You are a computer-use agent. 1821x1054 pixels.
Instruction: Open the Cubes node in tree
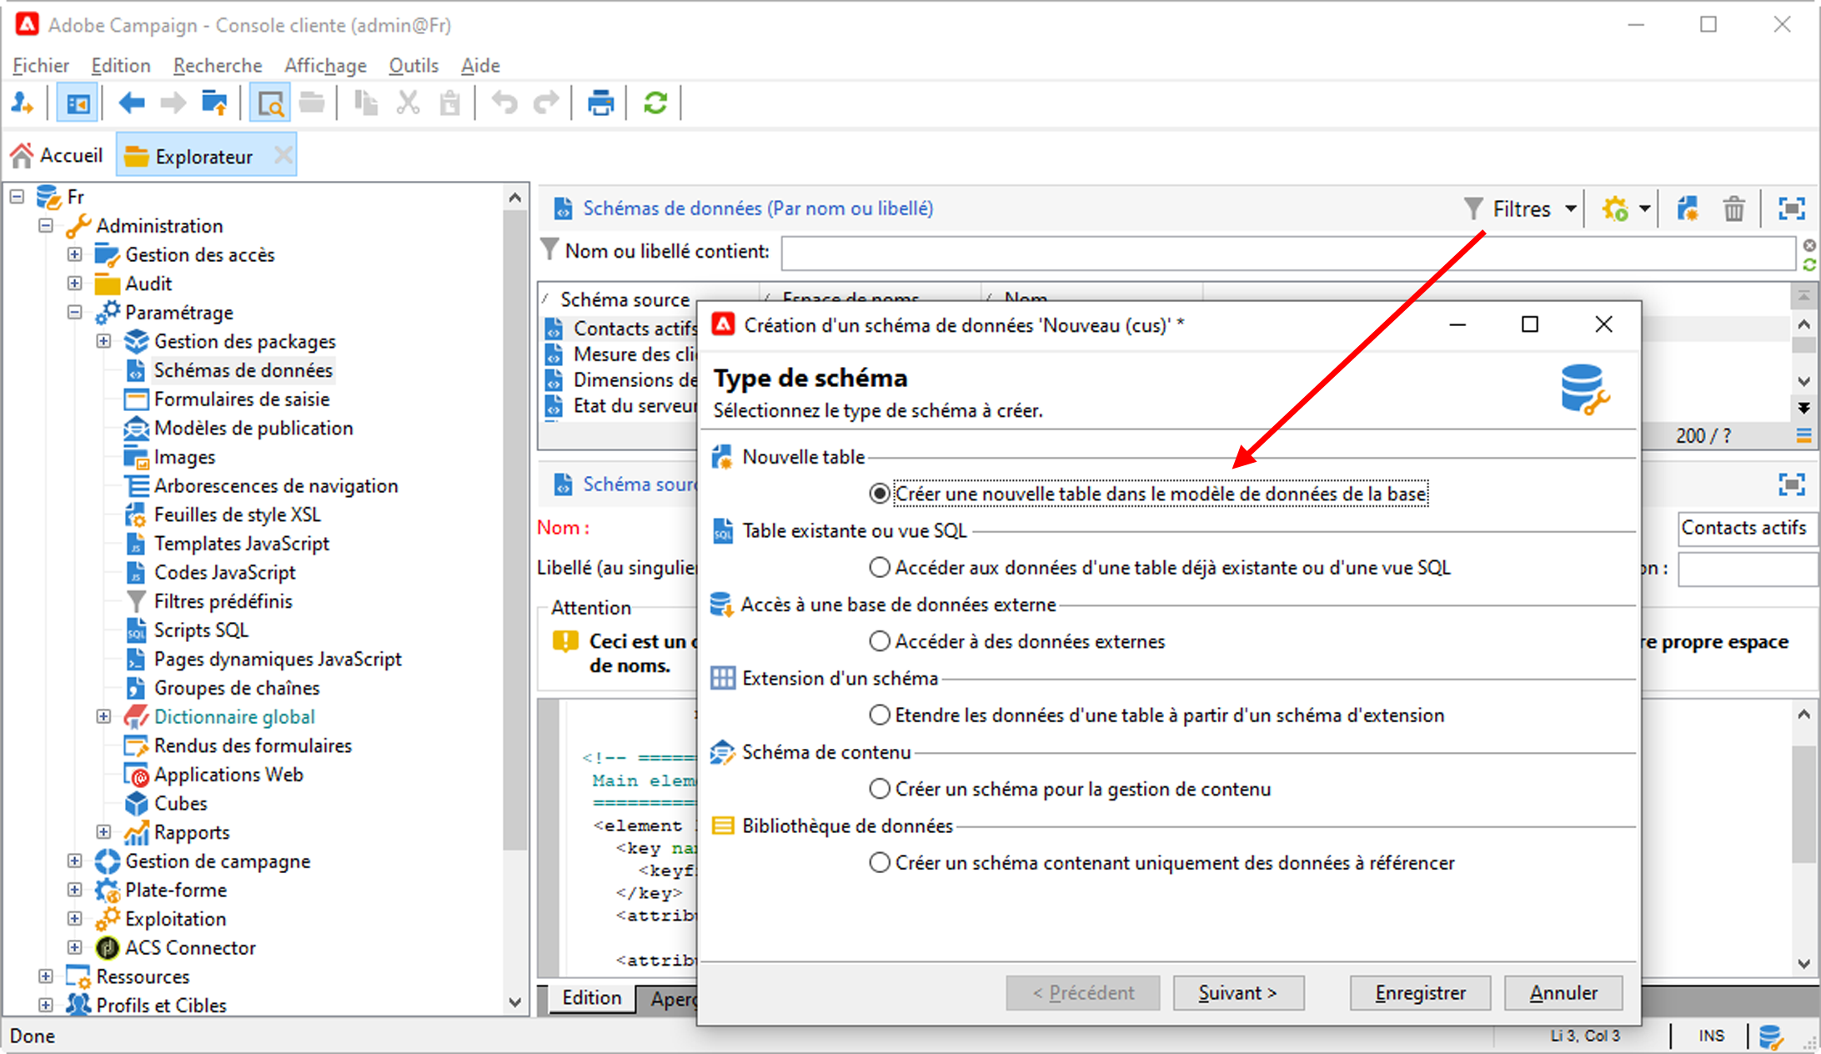click(x=180, y=803)
